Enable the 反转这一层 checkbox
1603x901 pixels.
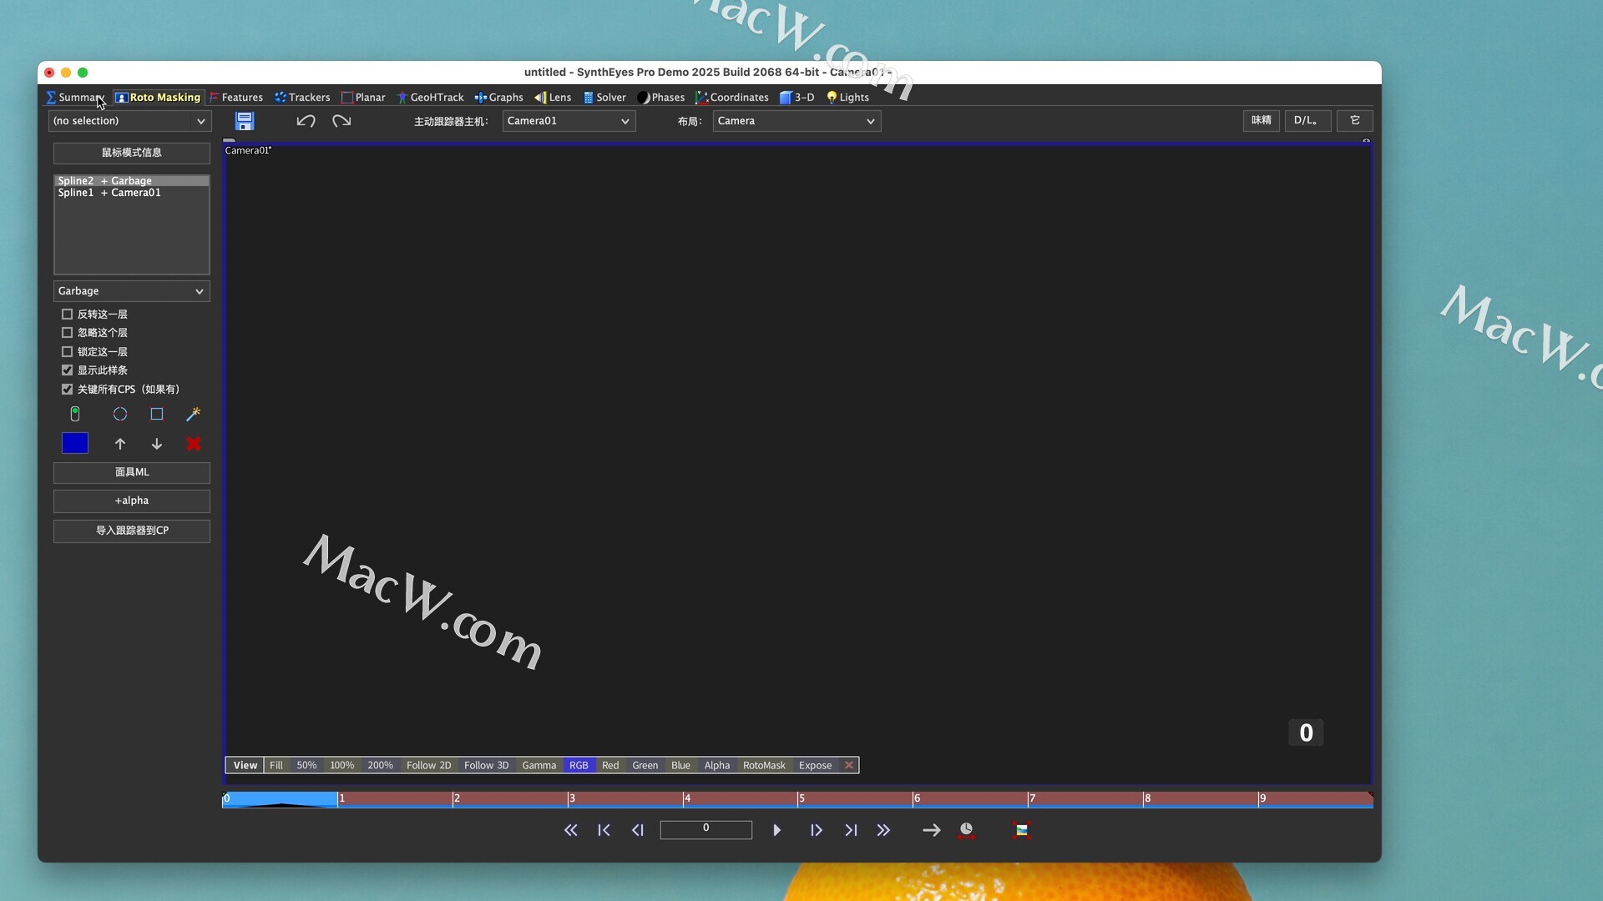click(68, 315)
